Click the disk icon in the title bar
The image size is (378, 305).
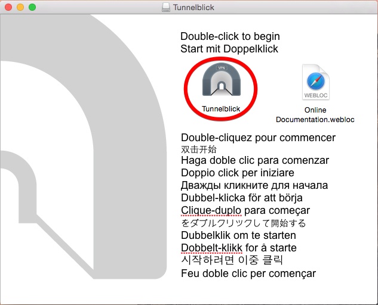[165, 8]
